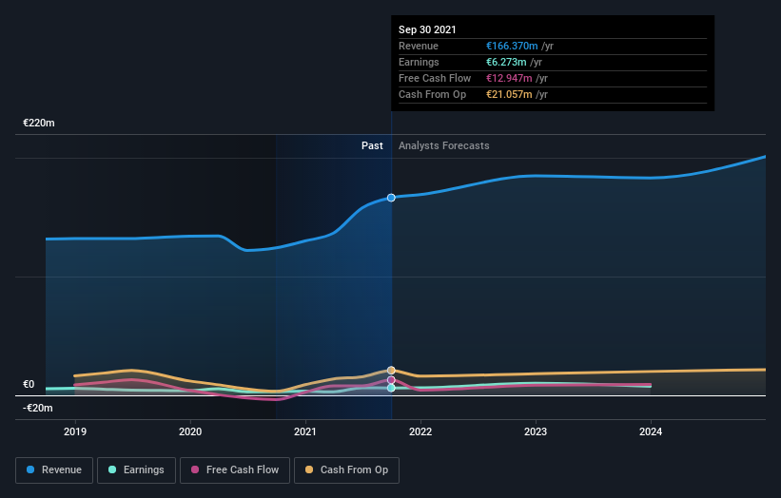
Task: Select the 2021 x-axis label
Action: click(305, 431)
